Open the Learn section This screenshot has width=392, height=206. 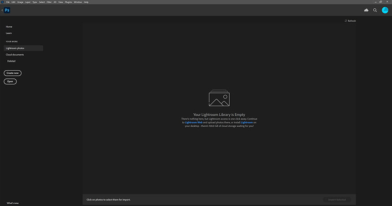tap(9, 33)
